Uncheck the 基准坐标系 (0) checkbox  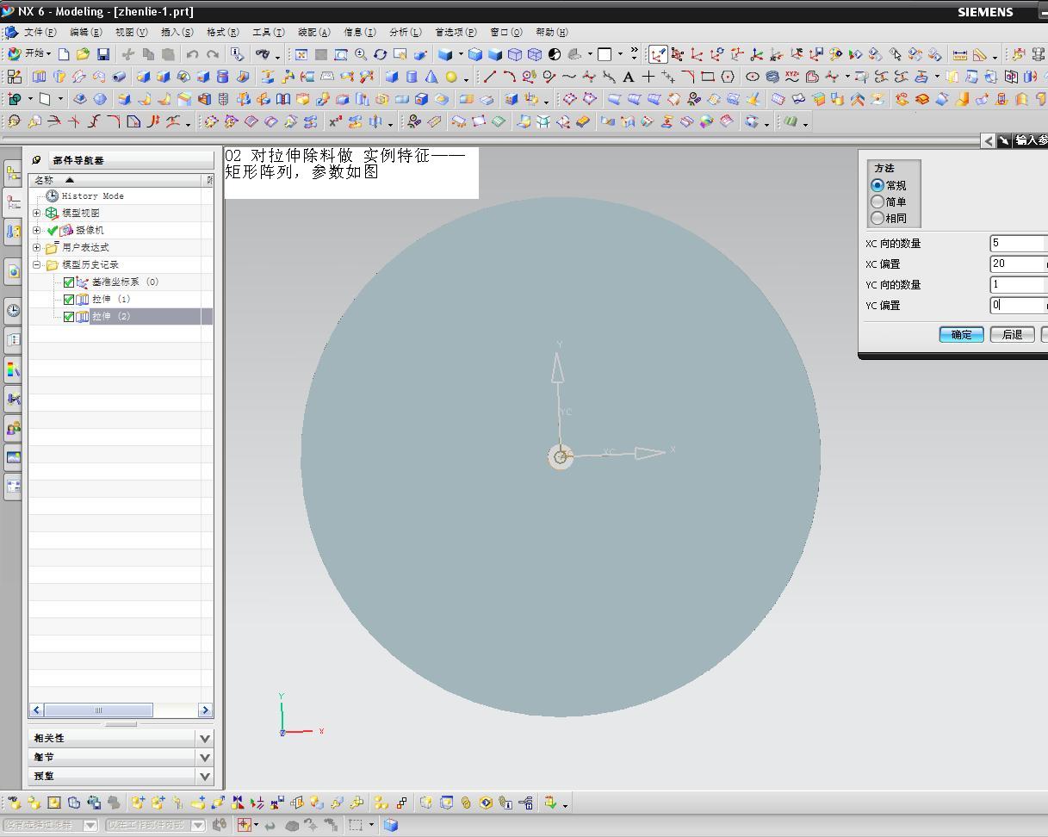coord(69,282)
